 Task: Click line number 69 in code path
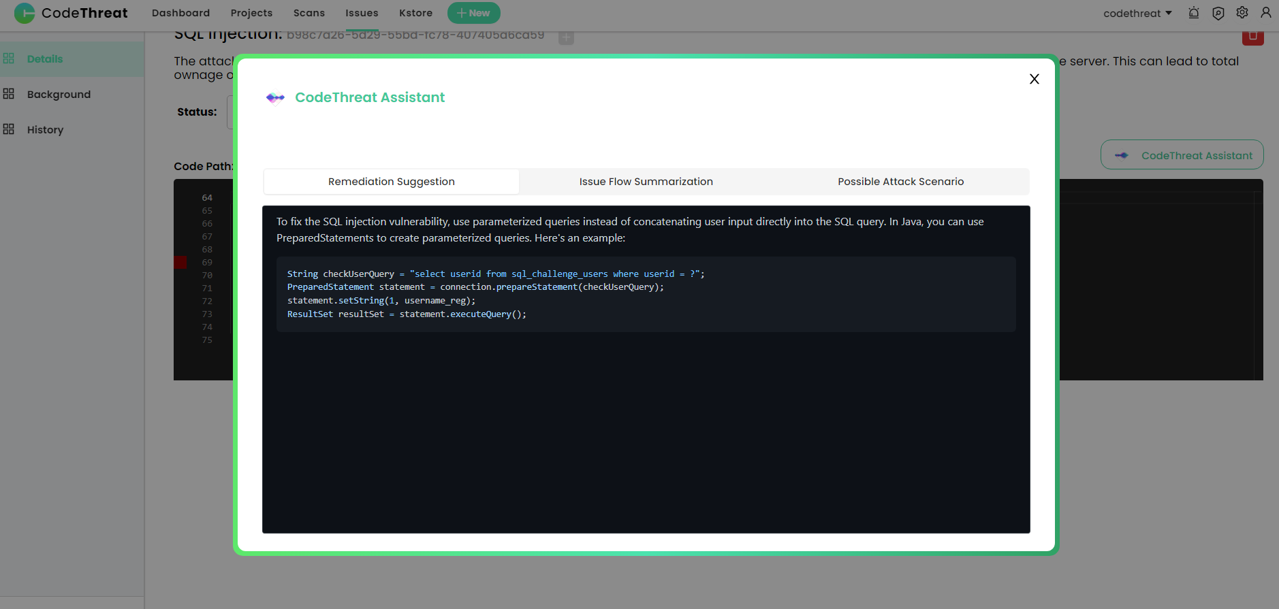[x=207, y=263]
